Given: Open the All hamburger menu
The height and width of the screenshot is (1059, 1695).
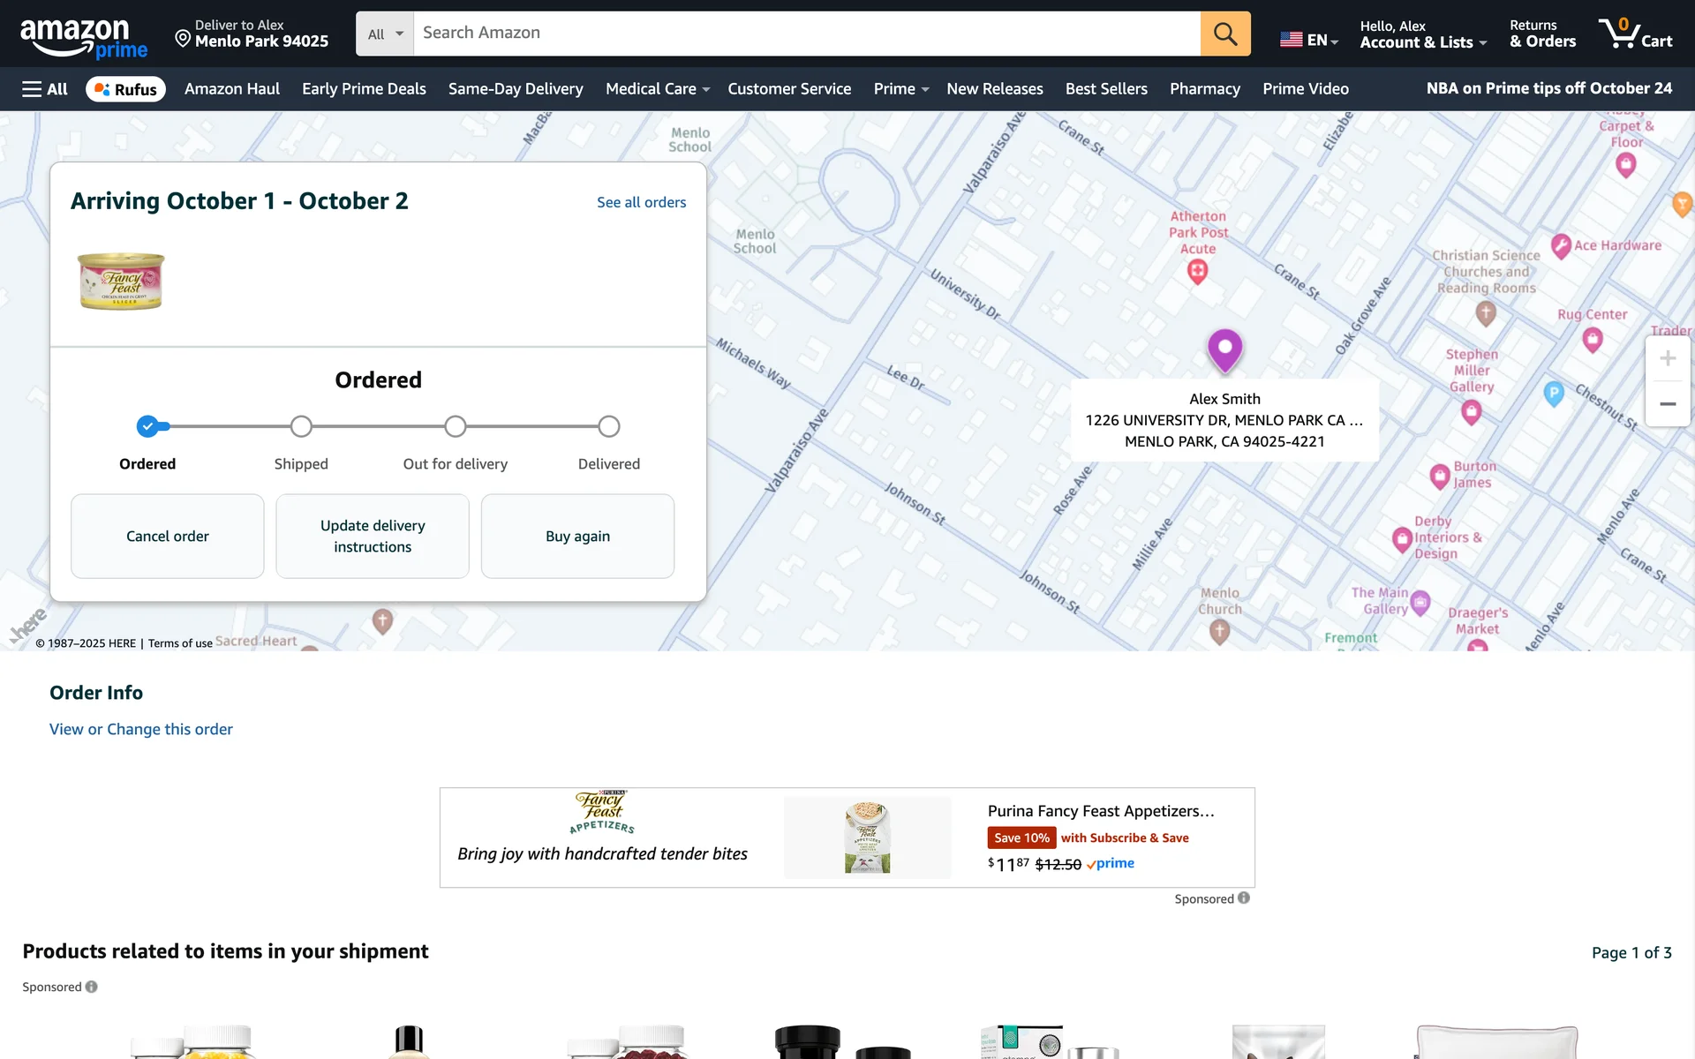Looking at the screenshot, I should tap(44, 89).
